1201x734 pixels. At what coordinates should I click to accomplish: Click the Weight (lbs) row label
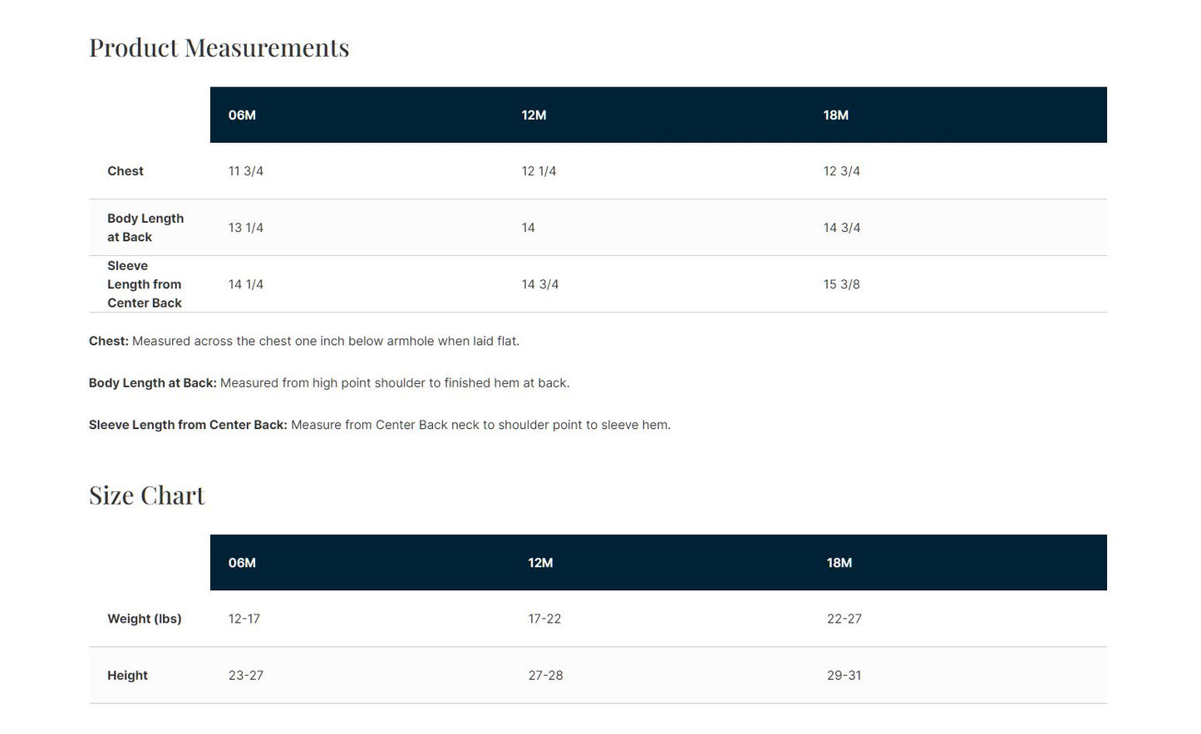click(x=145, y=618)
